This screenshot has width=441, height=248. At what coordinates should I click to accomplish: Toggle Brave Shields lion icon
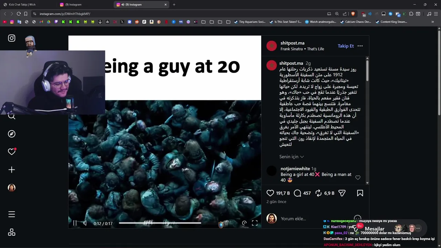pyautogui.click(x=353, y=14)
